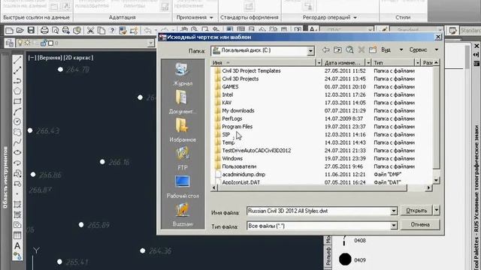Viewport: 481px width, 270px height.
Task: Click the Cut scissors icon
Action: (x=90, y=30)
